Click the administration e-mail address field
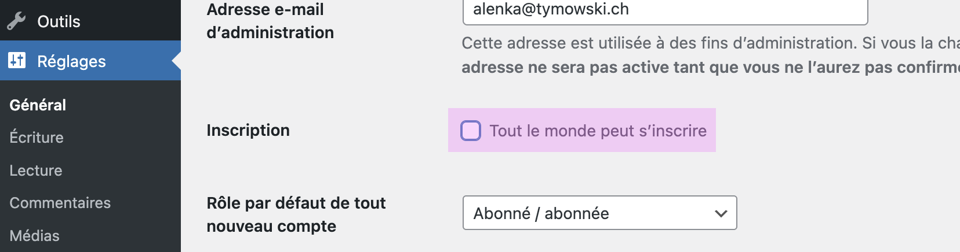 664,10
